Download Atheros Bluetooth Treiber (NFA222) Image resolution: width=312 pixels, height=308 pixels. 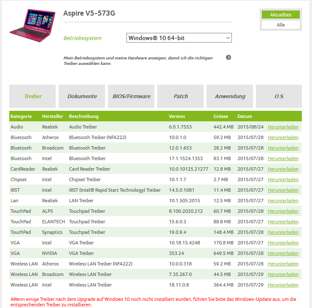283,137
